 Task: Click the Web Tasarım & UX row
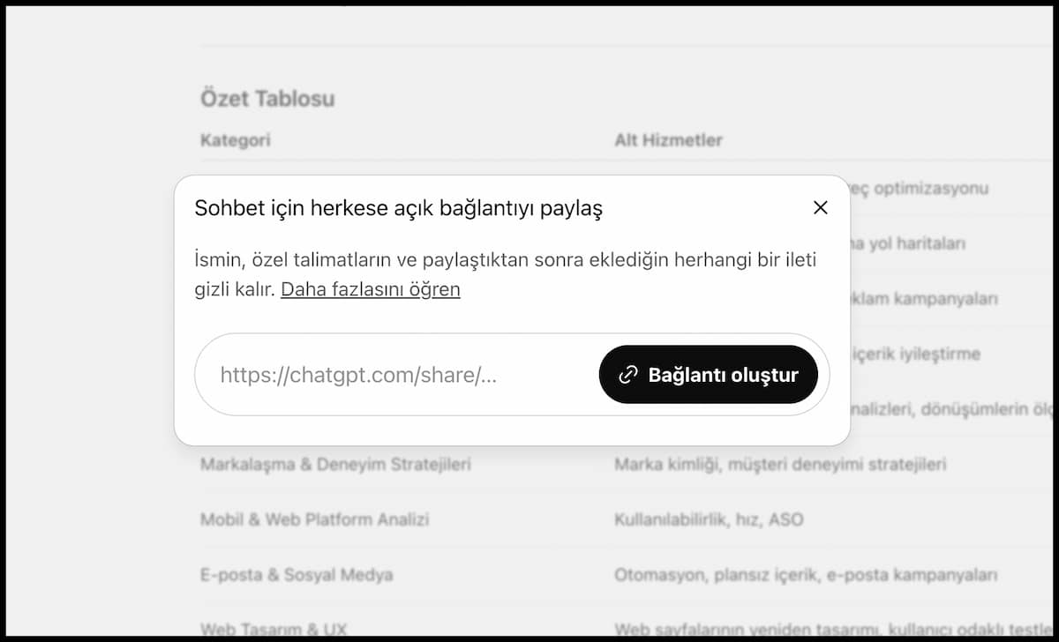tap(274, 629)
